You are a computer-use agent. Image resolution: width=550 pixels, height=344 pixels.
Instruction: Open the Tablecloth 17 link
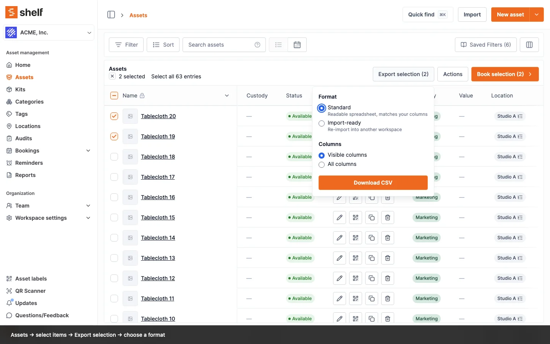pyautogui.click(x=158, y=177)
